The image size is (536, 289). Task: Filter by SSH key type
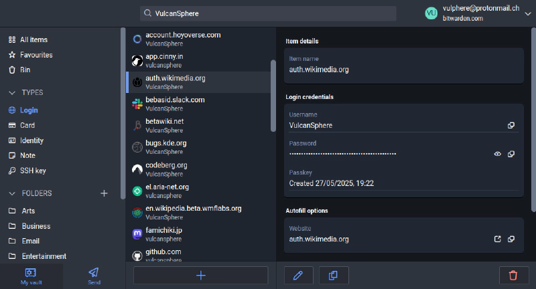33,171
